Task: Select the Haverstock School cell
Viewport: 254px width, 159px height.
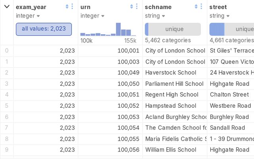Action: 171,73
